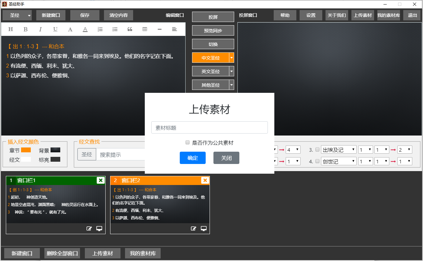The height and width of the screenshot is (261, 423).
Task: Click the underline formatting icon
Action: coord(55,29)
